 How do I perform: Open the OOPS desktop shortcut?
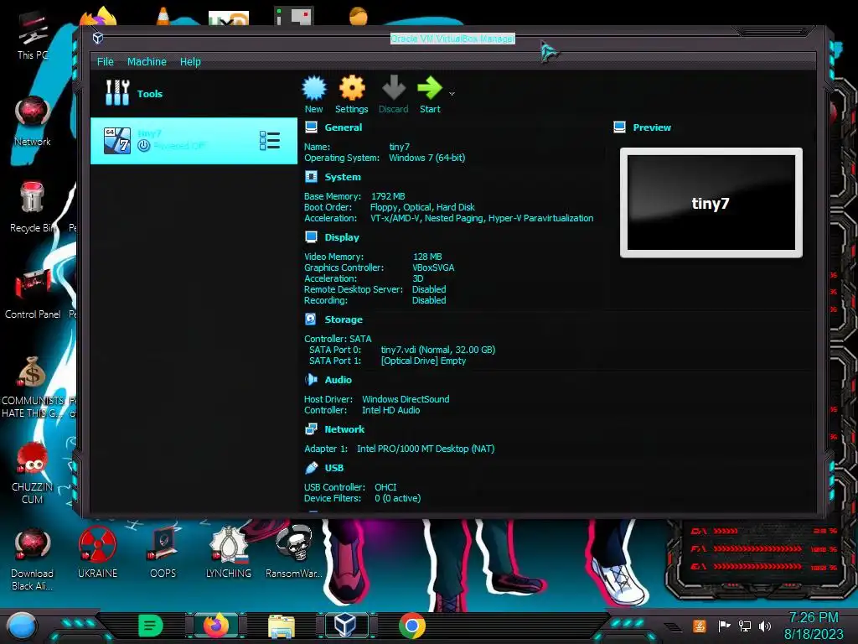tap(163, 553)
